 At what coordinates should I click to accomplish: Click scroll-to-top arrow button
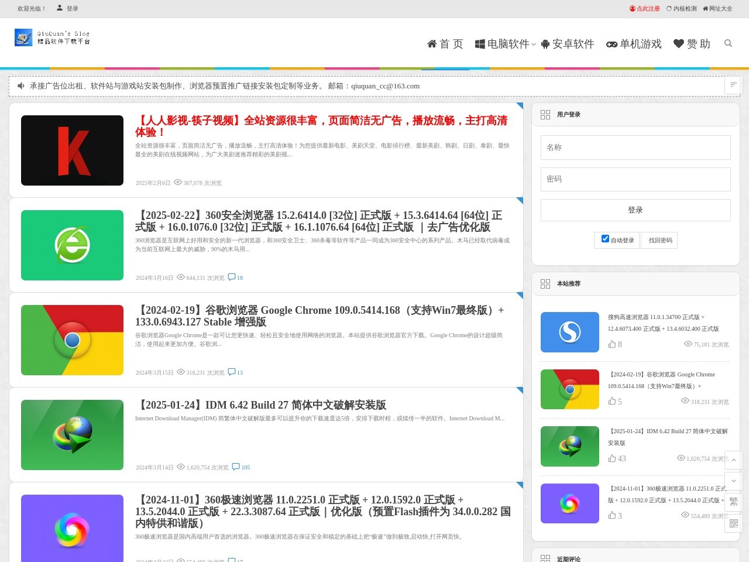(x=734, y=460)
